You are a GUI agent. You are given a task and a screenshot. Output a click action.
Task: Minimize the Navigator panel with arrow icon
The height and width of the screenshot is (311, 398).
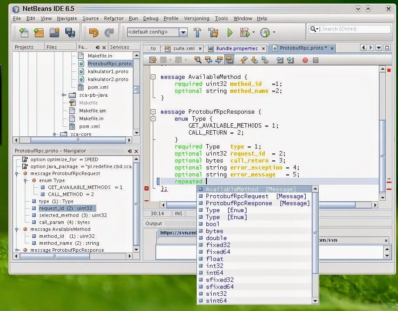130,151
